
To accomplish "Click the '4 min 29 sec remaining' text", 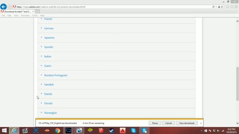I will pos(93,123).
